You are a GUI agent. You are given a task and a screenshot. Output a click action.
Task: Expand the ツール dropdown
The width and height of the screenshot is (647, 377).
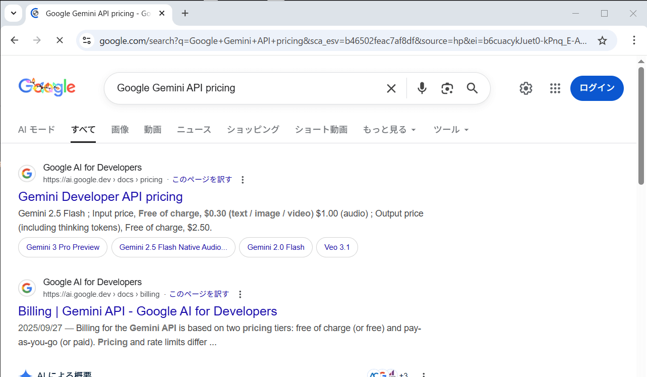click(x=451, y=130)
